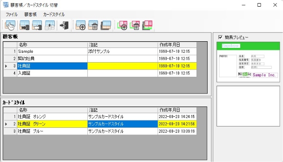Viewport: 283px width, 162px height.
Task: Click the copy card style stacked icon
Action: [147, 25]
